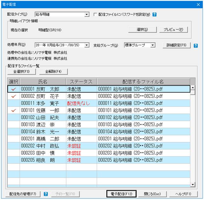
Task: Click file list scrollbar up arrow
Action: (x=193, y=88)
